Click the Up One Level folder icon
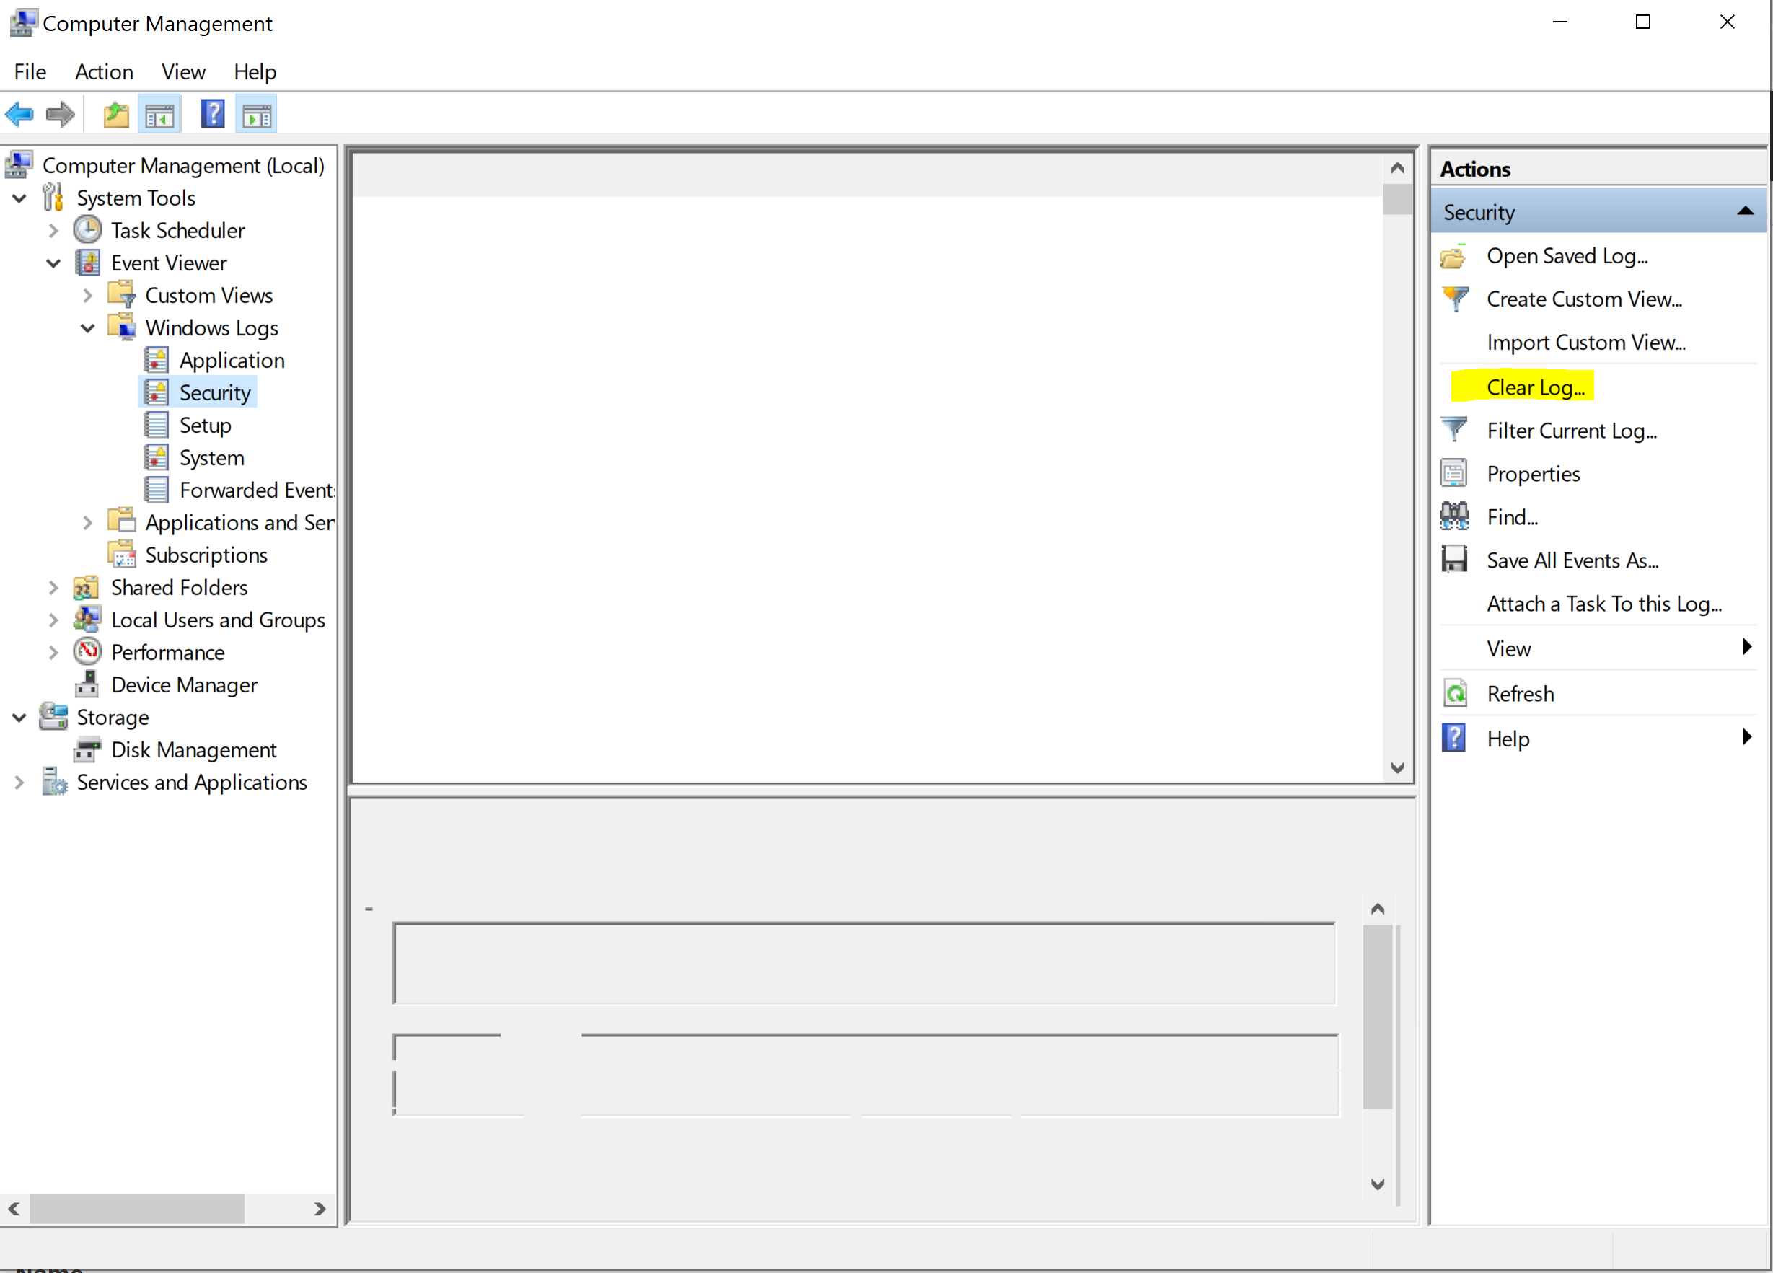 click(115, 115)
